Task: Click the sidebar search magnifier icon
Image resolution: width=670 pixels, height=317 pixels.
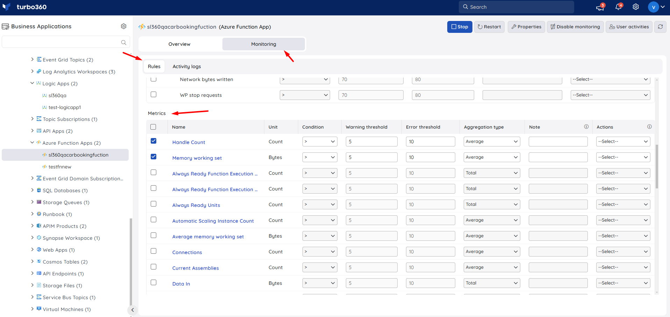Action: (123, 42)
